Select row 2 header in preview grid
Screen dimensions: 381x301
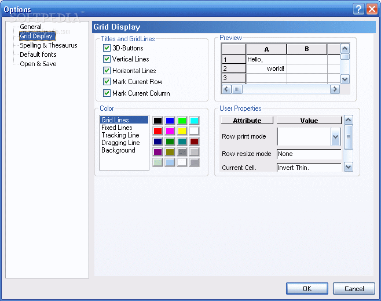234,68
